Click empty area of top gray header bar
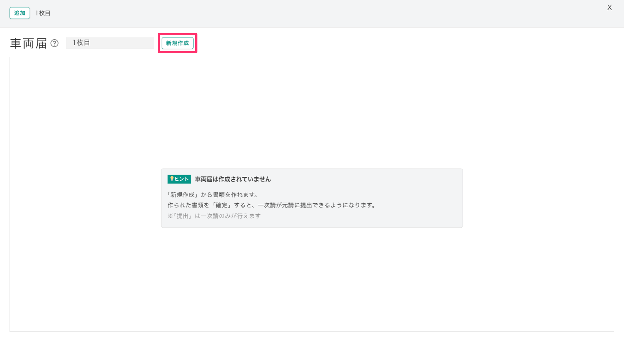This screenshot has width=624, height=341. coord(318,13)
